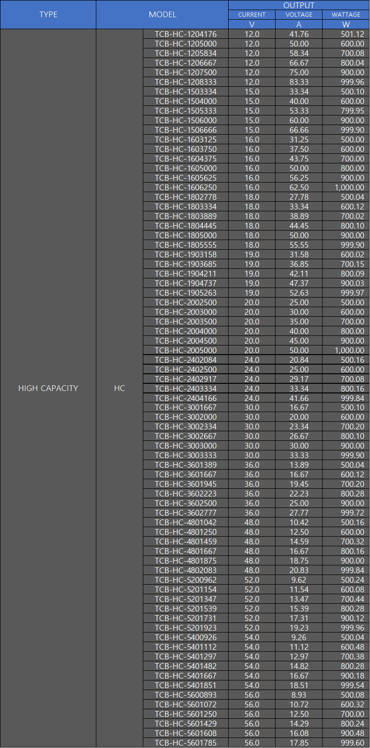Screen dimensions: 370x748
Task: Select model TCB-HC-3601389
Action: click(x=185, y=465)
